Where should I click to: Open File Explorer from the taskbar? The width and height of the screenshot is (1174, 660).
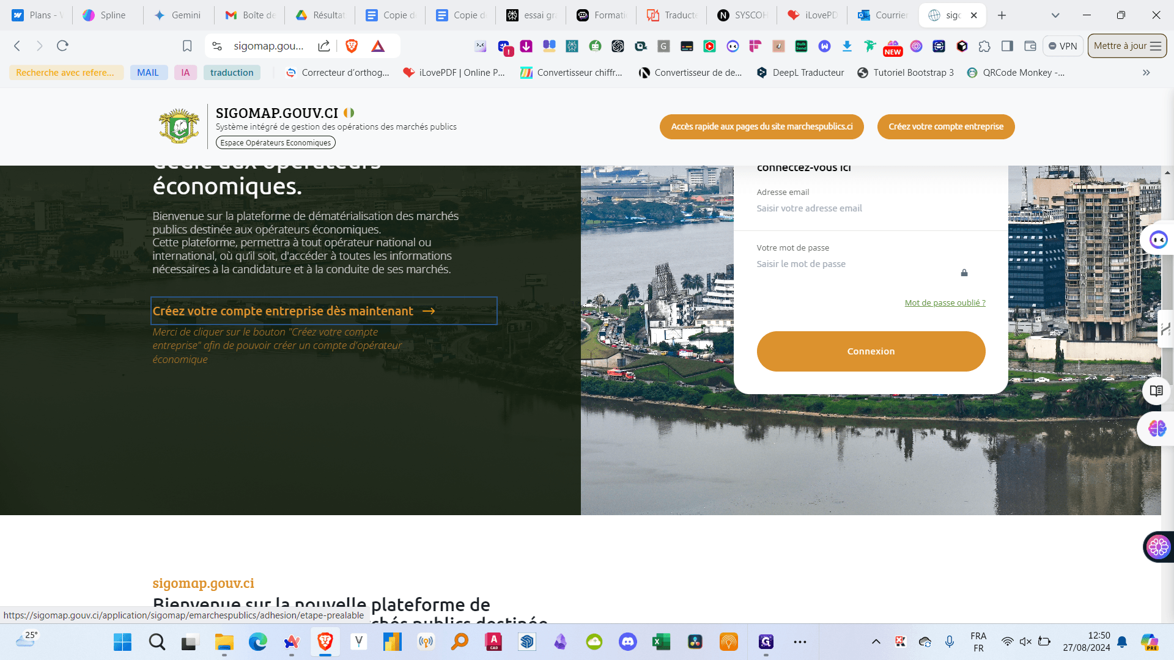224,642
